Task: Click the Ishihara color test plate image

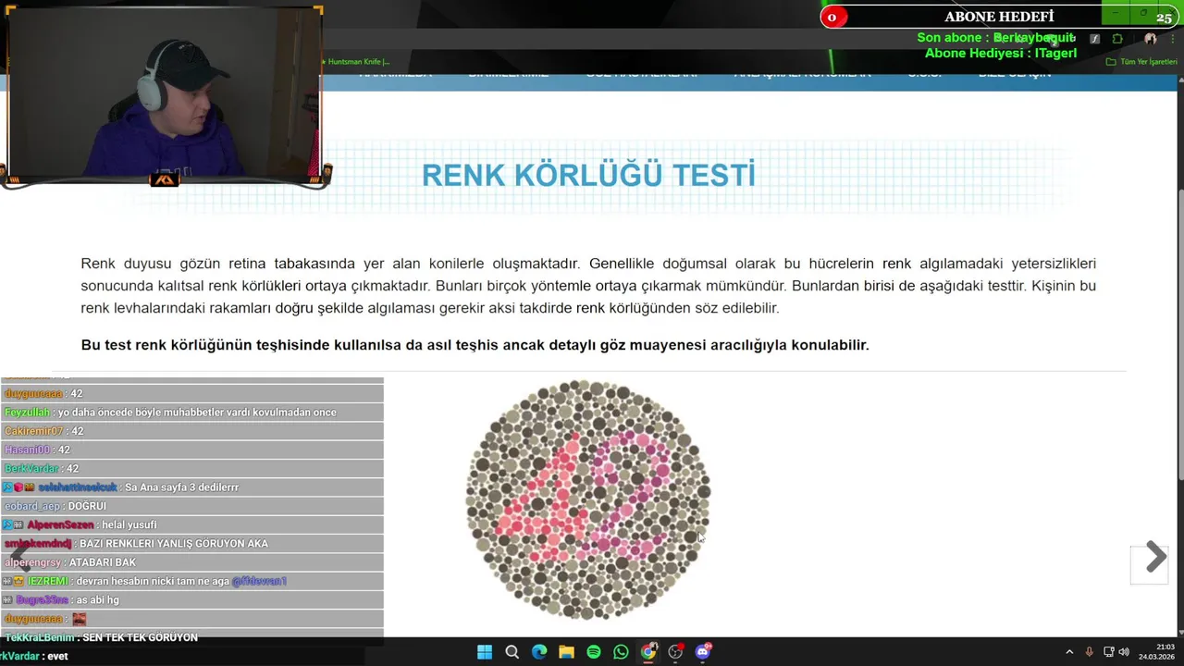Action: [x=588, y=499]
